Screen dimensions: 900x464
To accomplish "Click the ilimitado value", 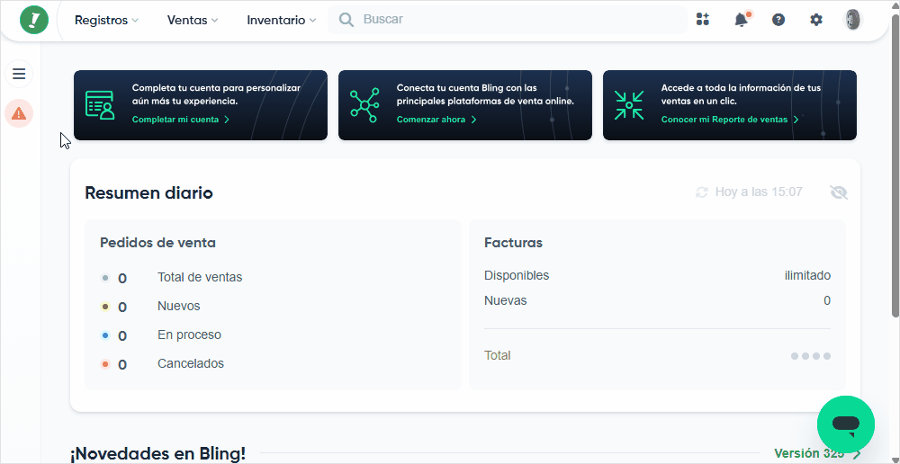I will tap(807, 275).
